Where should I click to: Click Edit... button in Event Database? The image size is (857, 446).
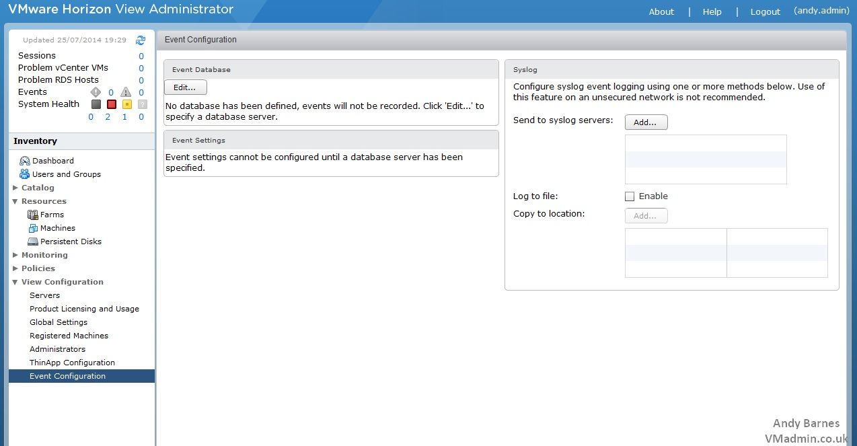pos(186,87)
